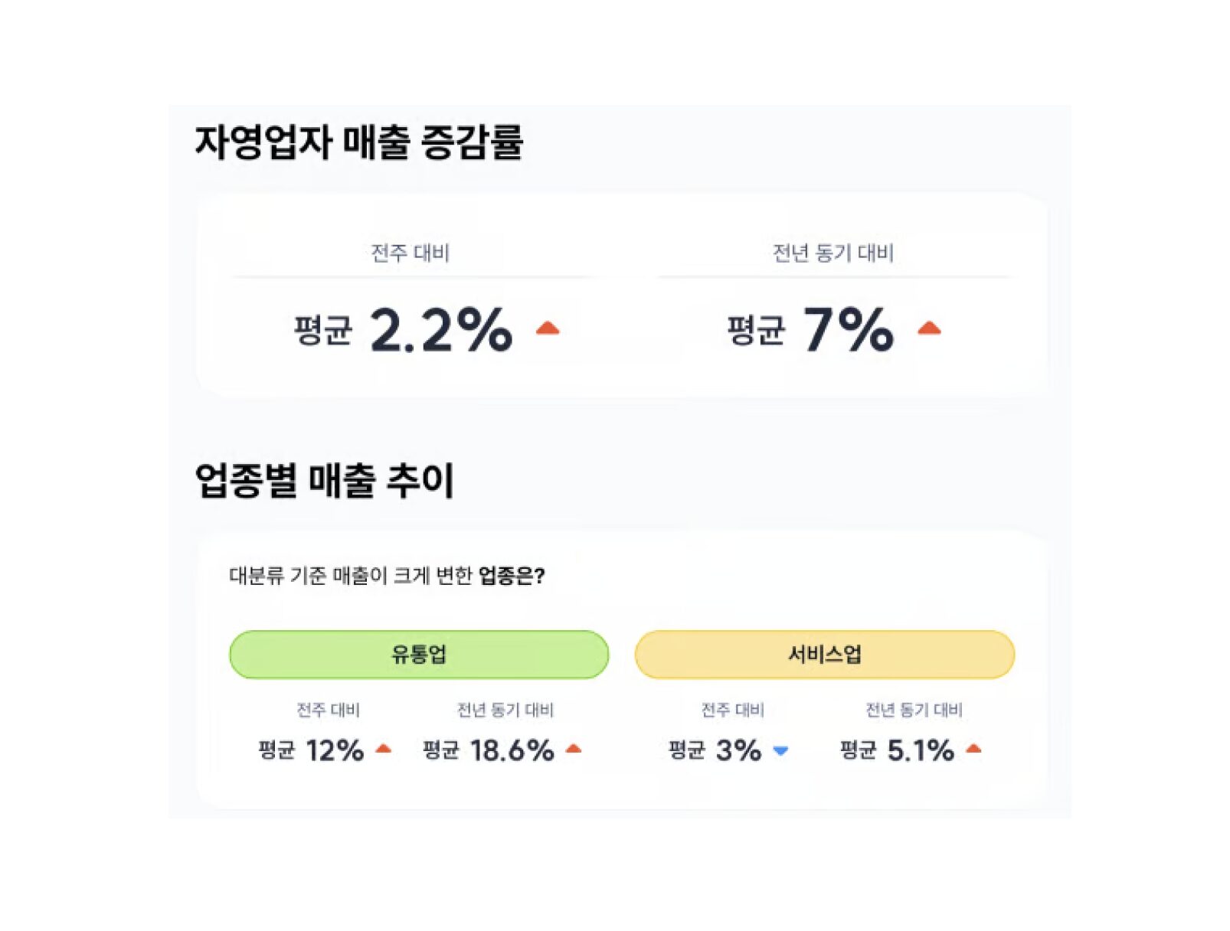Click the 대분류 기준 매출이 크게 변한 업종은? text
Viewport: 1230px width, 931px height.
[x=387, y=576]
